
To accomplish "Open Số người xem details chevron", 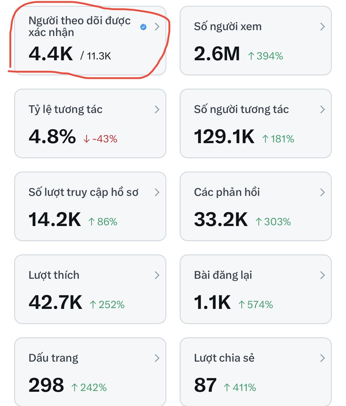I will 322,27.
